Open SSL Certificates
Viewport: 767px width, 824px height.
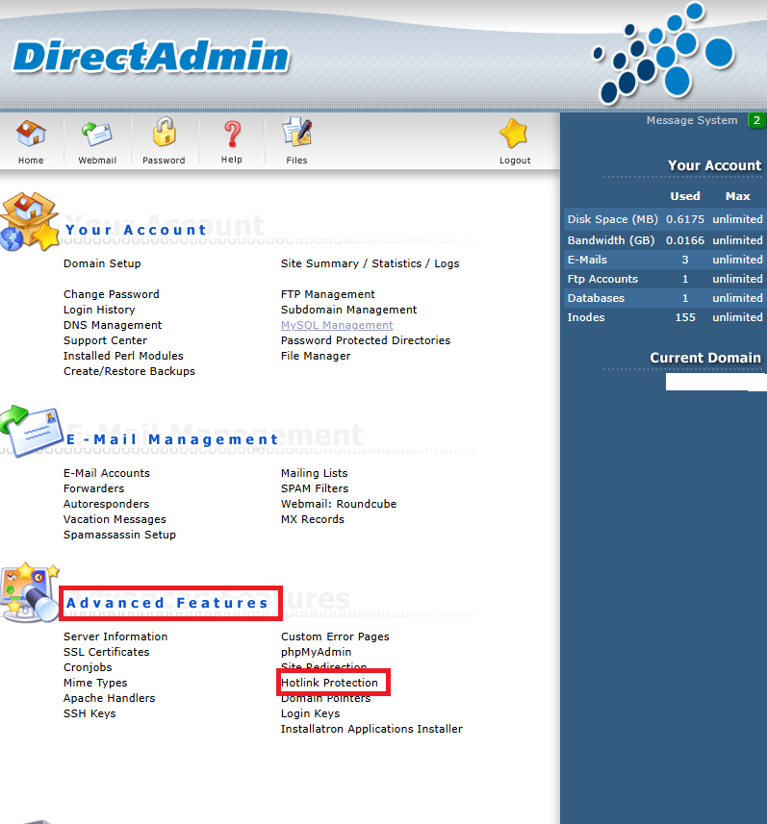pos(107,652)
